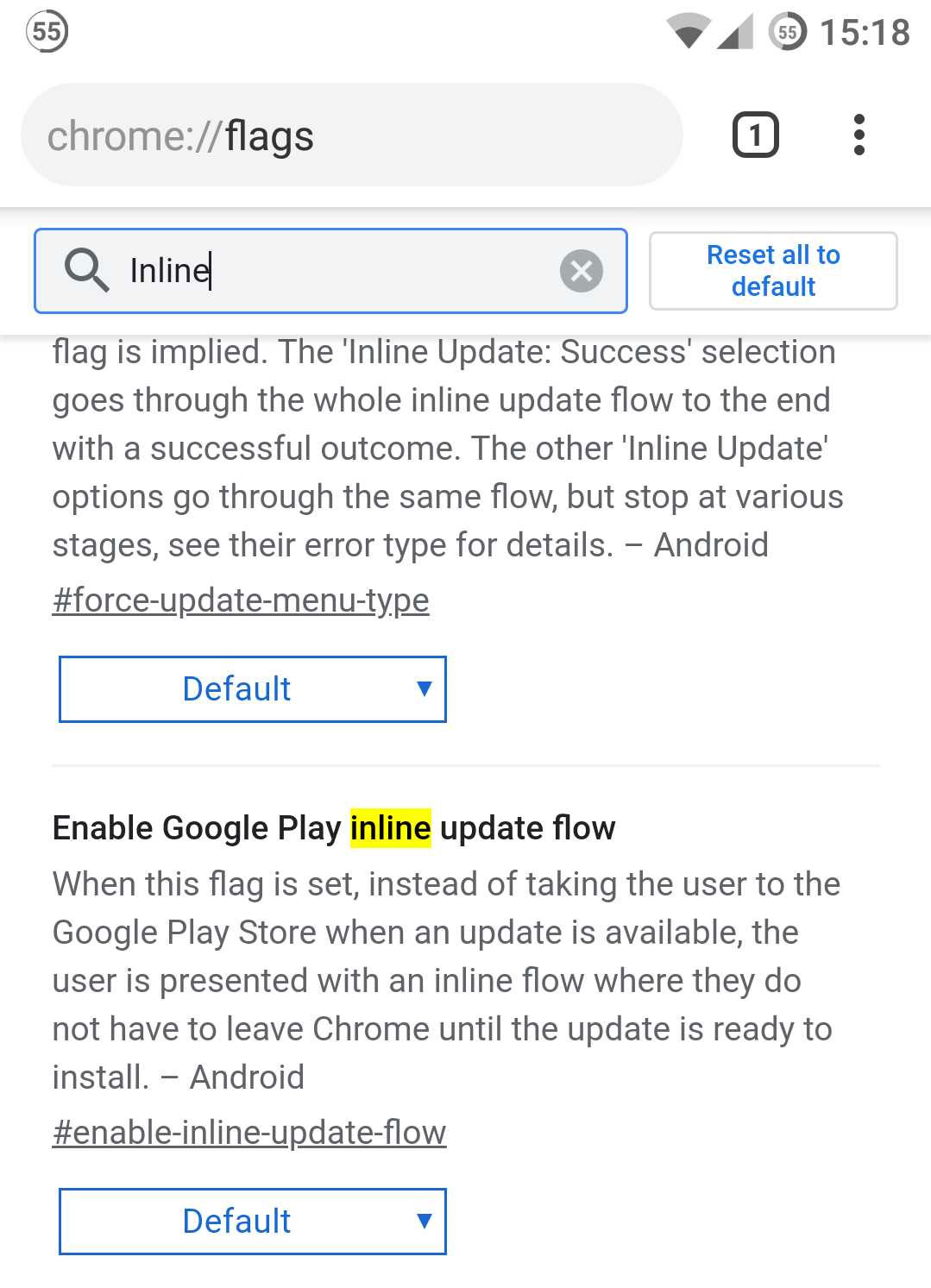Open the #enable-inline-update-flow link
931x1288 pixels.
point(249,1132)
